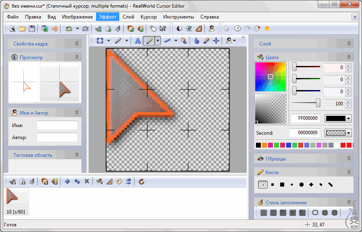This screenshot has height=232, width=362.
Task: Select the Line tool
Action: 166,41
